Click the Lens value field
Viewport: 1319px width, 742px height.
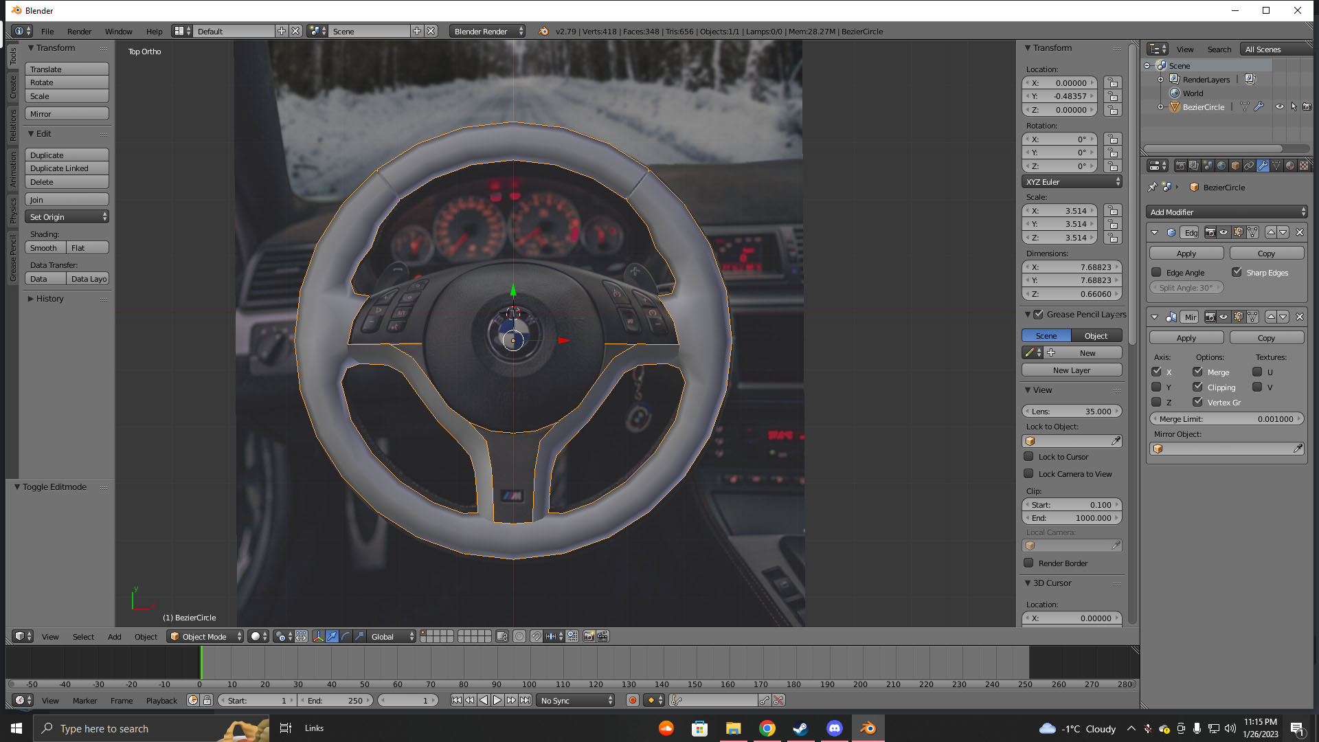pyautogui.click(x=1071, y=411)
